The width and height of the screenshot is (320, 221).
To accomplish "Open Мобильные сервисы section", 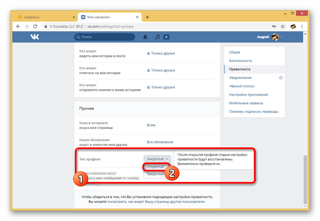I will tap(254, 103).
